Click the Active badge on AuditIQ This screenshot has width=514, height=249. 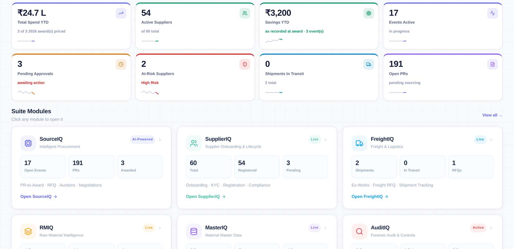point(478,228)
